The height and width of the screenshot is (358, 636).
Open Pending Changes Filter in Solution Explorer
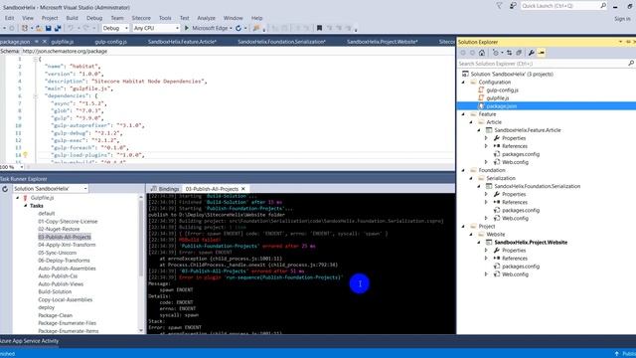[496, 53]
